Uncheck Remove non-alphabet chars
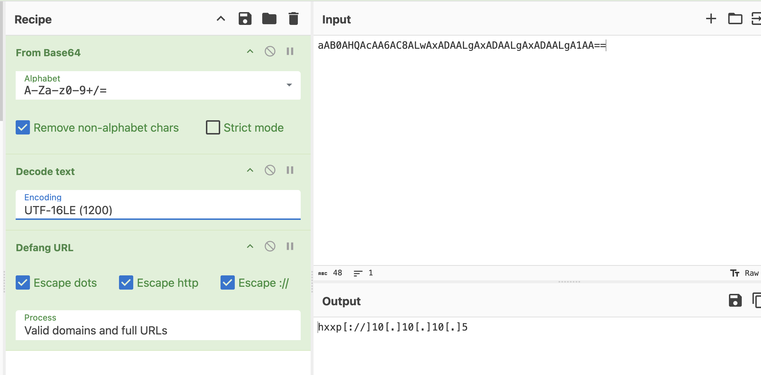Image resolution: width=761 pixels, height=375 pixels. point(23,127)
